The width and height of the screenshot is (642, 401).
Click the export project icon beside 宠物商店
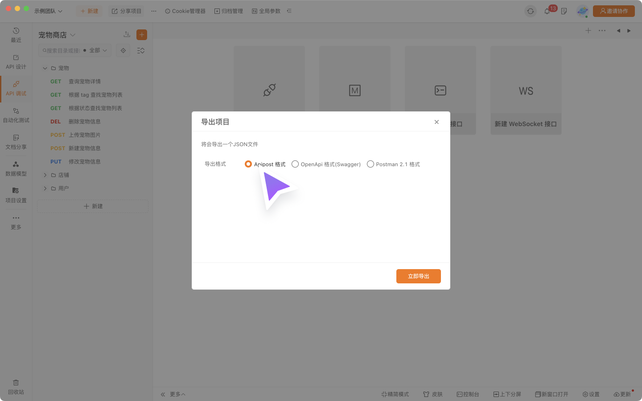point(127,35)
